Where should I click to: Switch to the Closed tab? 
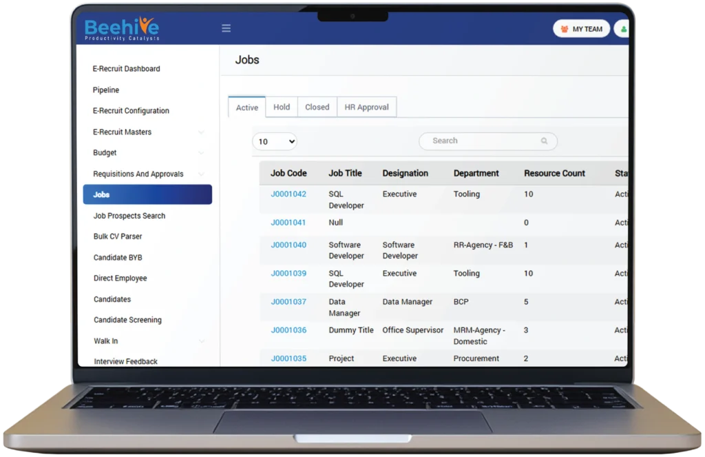click(317, 107)
